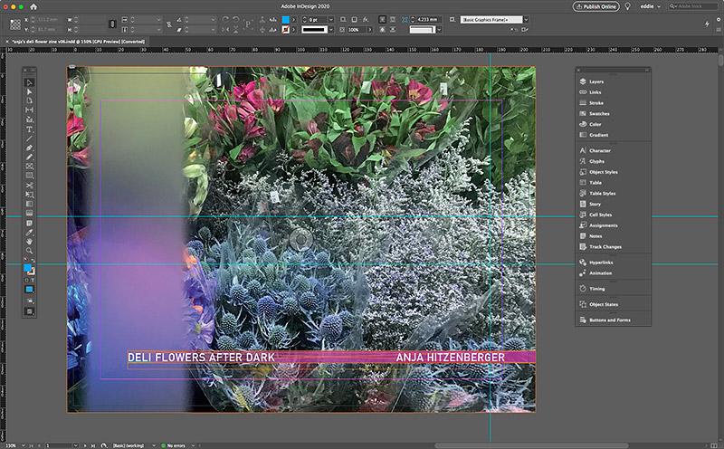The image size is (724, 449).
Task: Select the reference point locator grid
Action: pos(15,24)
